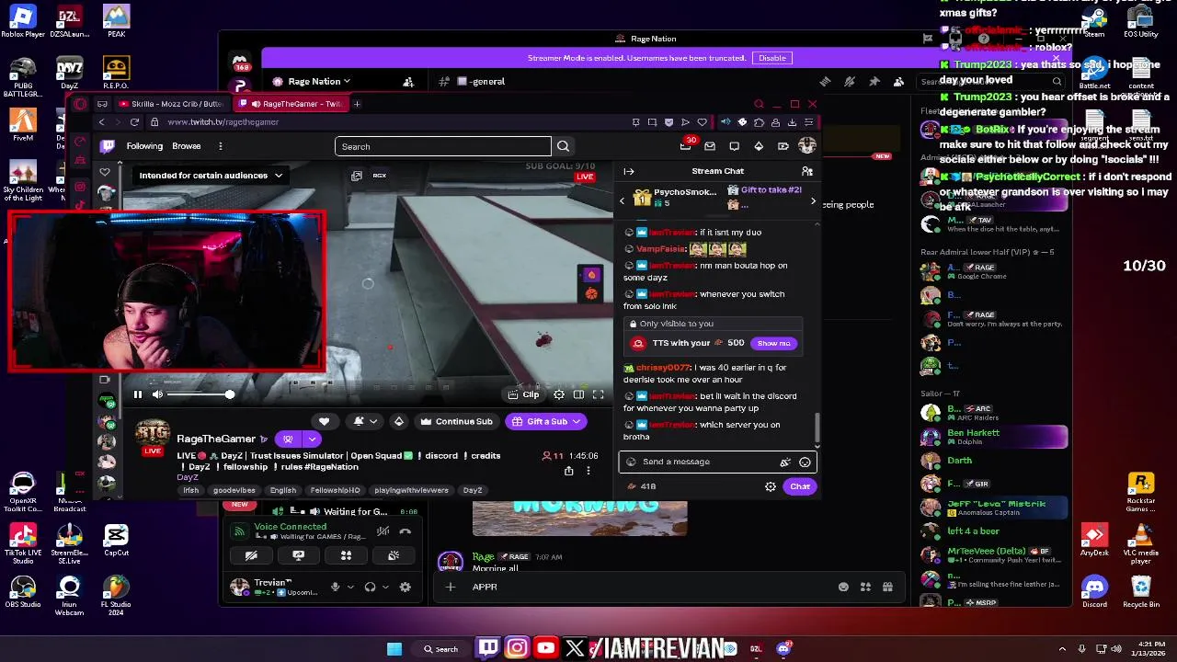Image resolution: width=1177 pixels, height=662 pixels.
Task: Open pinned messages in Discord header
Action: pyautogui.click(x=874, y=81)
